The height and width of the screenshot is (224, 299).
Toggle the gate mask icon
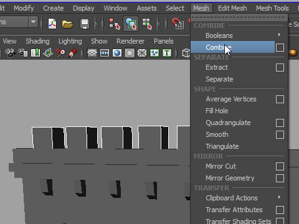point(130,53)
